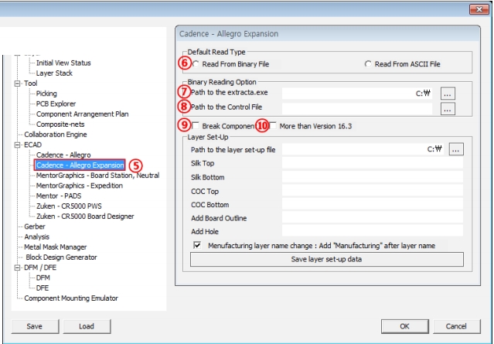Screen dimensions: 494x344
Task: Browse for the Control File path
Action: pos(448,109)
